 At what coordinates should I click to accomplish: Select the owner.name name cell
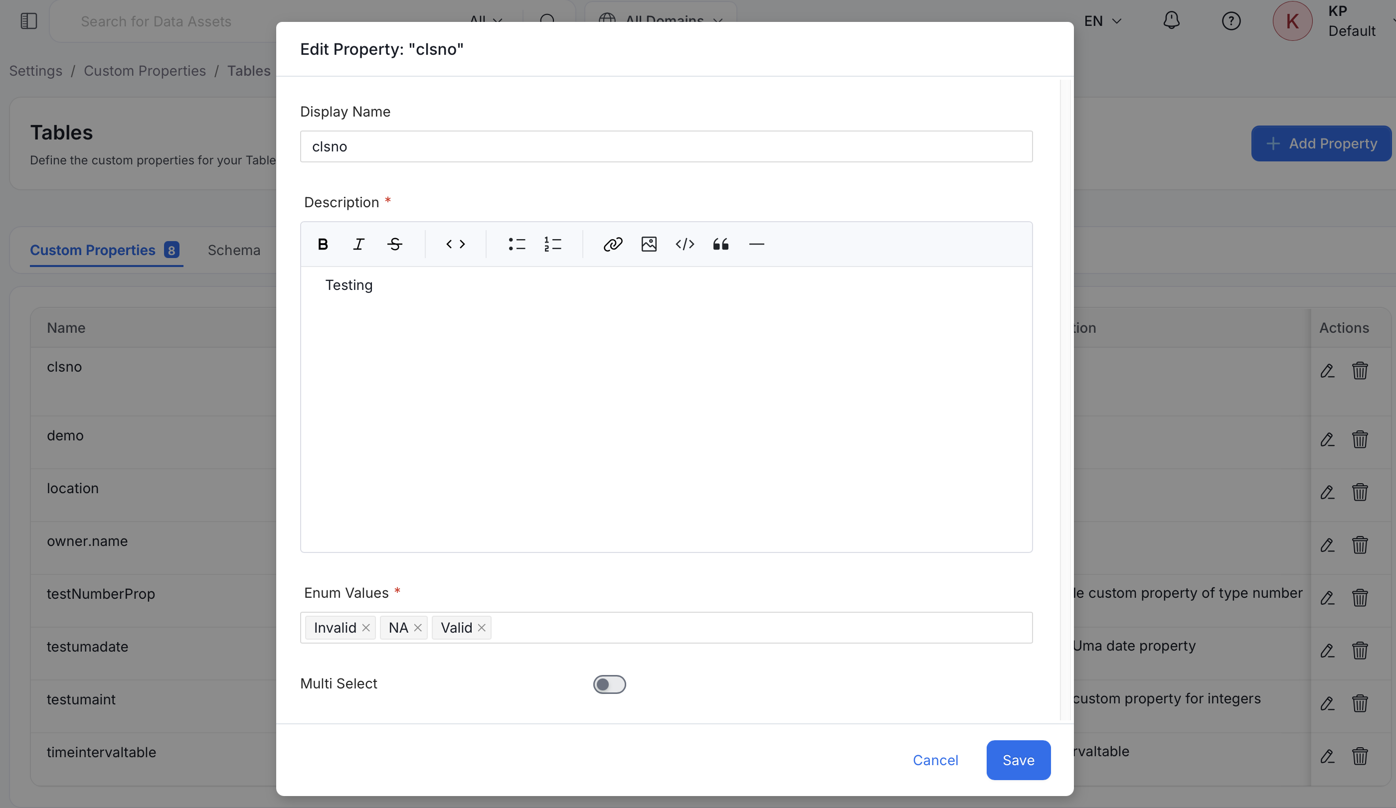pos(87,541)
